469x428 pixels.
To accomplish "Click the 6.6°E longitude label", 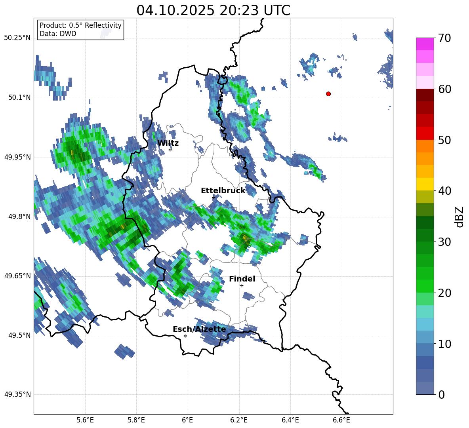I will click(x=341, y=420).
